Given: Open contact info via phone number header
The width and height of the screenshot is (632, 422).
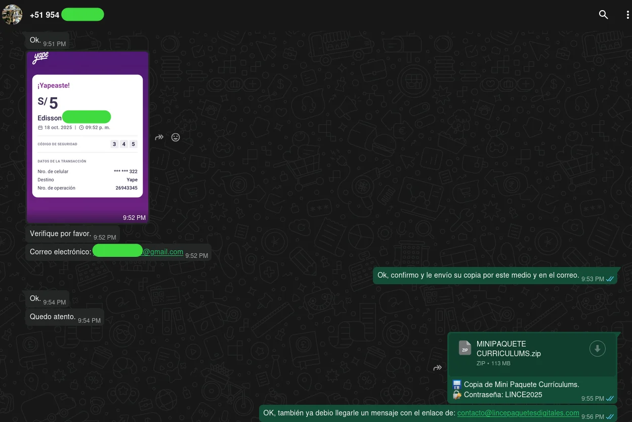Looking at the screenshot, I should coord(45,15).
